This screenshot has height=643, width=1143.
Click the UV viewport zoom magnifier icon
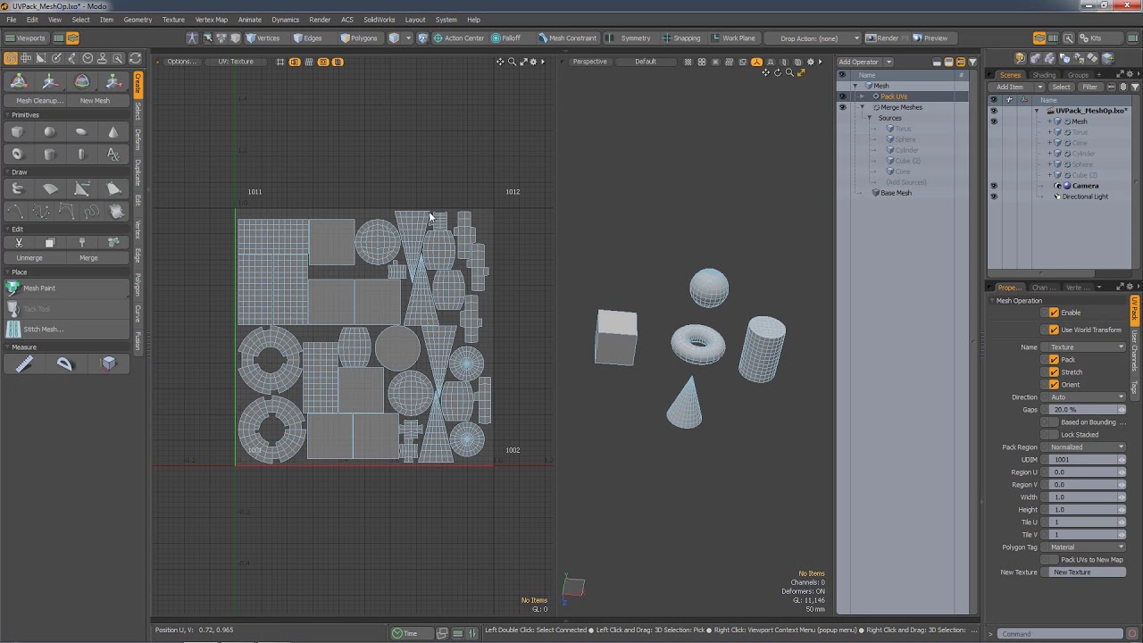coord(512,62)
